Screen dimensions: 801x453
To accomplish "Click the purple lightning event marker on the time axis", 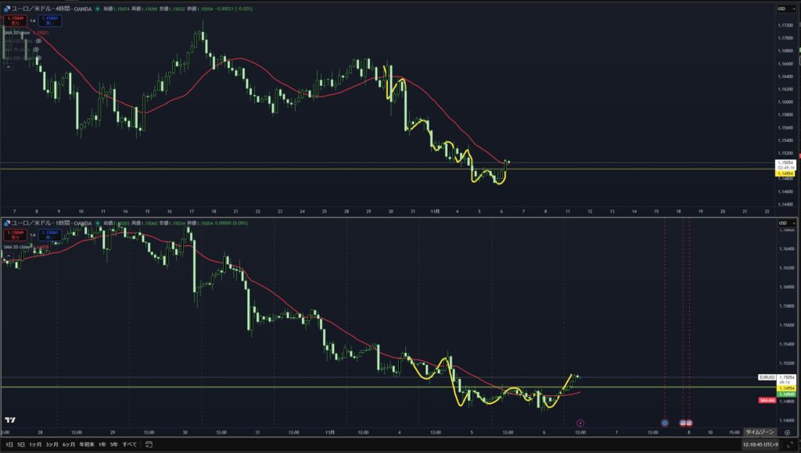I will click(580, 423).
